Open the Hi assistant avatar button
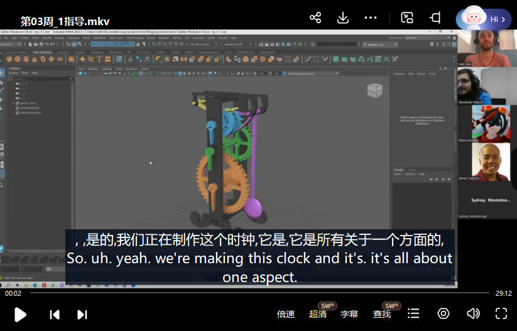 point(484,19)
